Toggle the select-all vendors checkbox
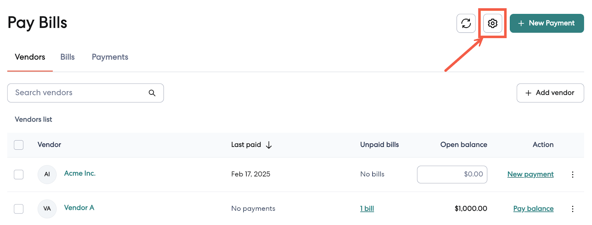592x225 pixels. (x=18, y=145)
